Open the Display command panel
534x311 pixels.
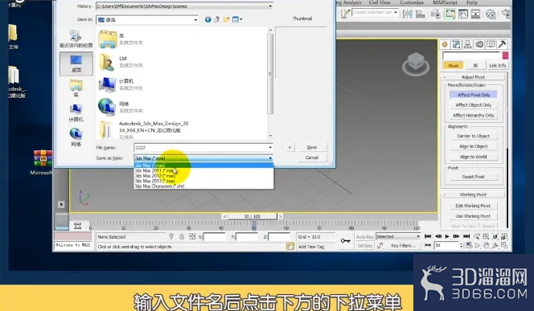[491, 44]
